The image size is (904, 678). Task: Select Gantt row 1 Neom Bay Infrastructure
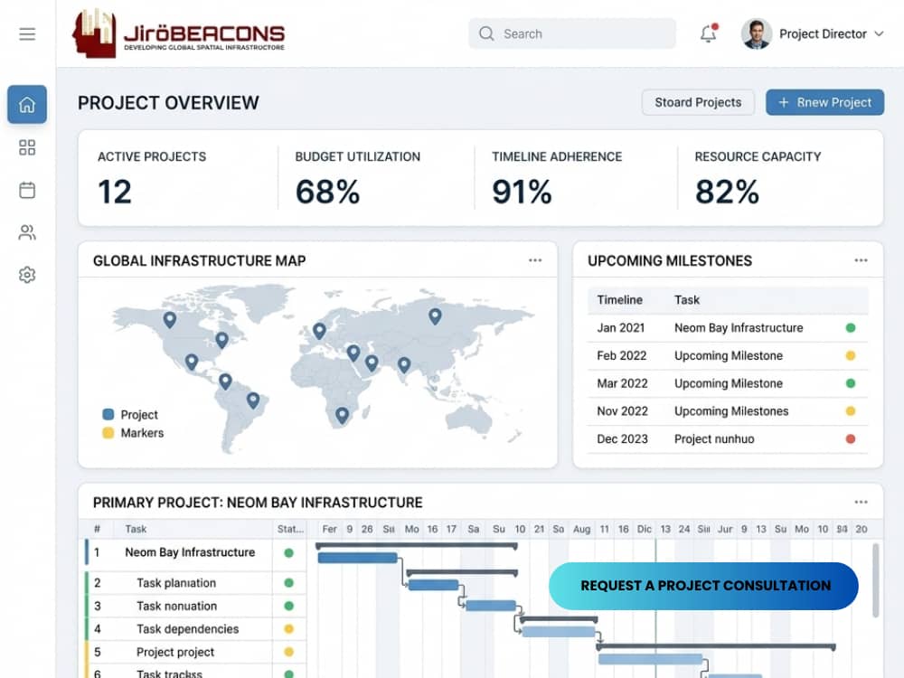[x=195, y=552]
